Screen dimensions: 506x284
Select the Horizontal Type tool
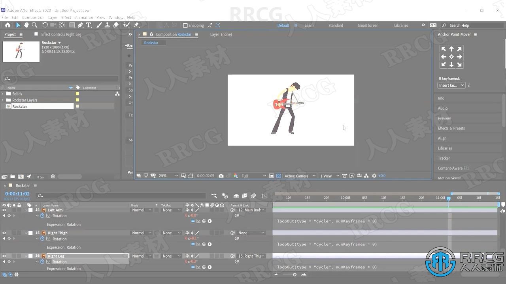click(89, 25)
